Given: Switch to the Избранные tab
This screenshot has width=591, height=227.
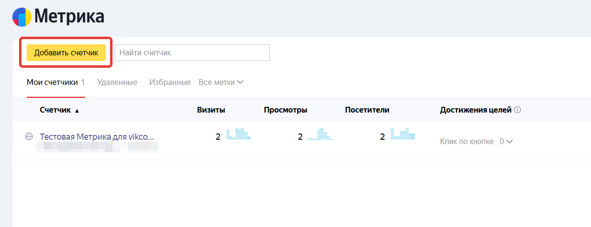Looking at the screenshot, I should (170, 82).
